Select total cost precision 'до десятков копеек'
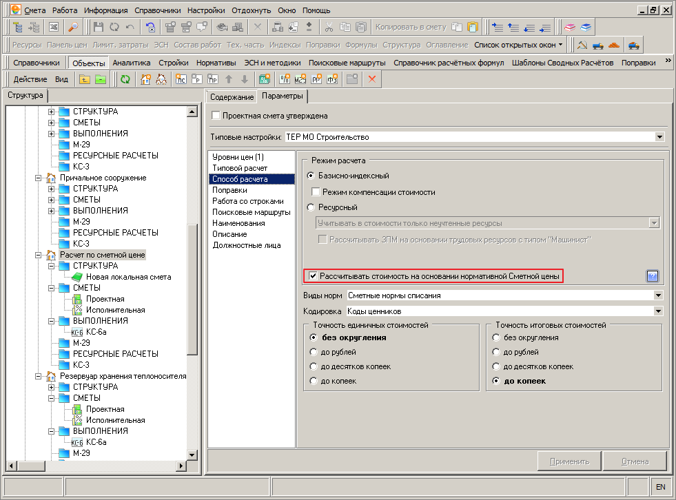The width and height of the screenshot is (676, 500). tap(495, 366)
